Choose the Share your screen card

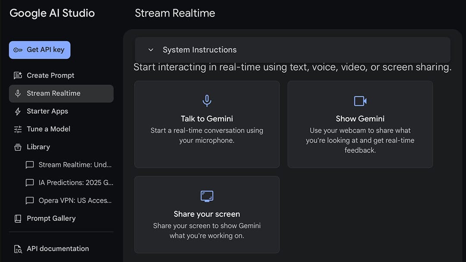pos(207,215)
